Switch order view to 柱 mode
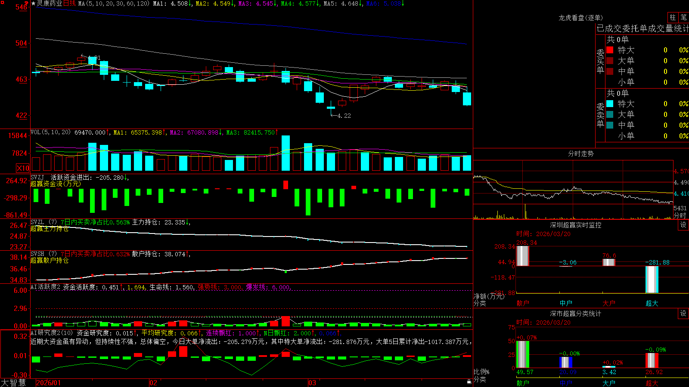This screenshot has width=689, height=387. [673, 18]
